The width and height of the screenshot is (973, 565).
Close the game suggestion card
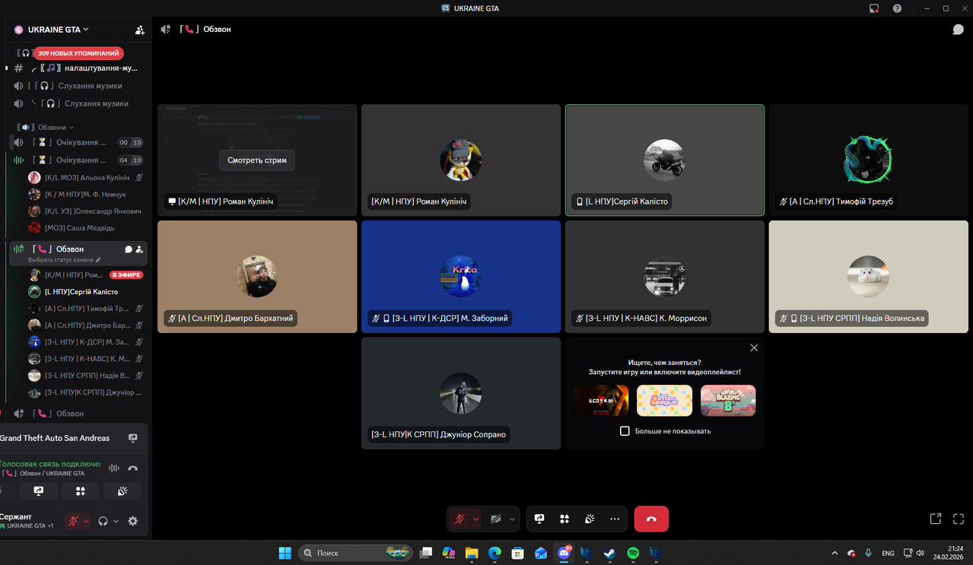[754, 348]
